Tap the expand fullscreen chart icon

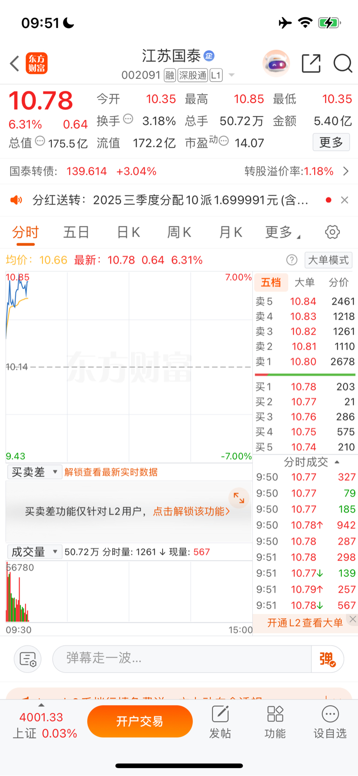click(x=239, y=498)
